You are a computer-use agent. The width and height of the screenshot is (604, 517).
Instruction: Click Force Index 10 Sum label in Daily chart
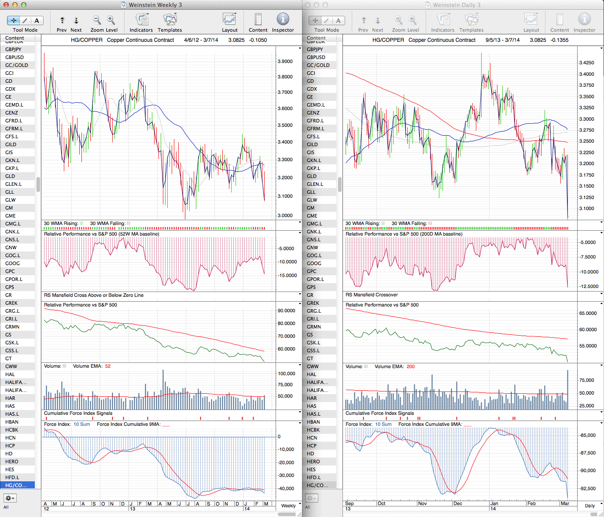point(383,424)
